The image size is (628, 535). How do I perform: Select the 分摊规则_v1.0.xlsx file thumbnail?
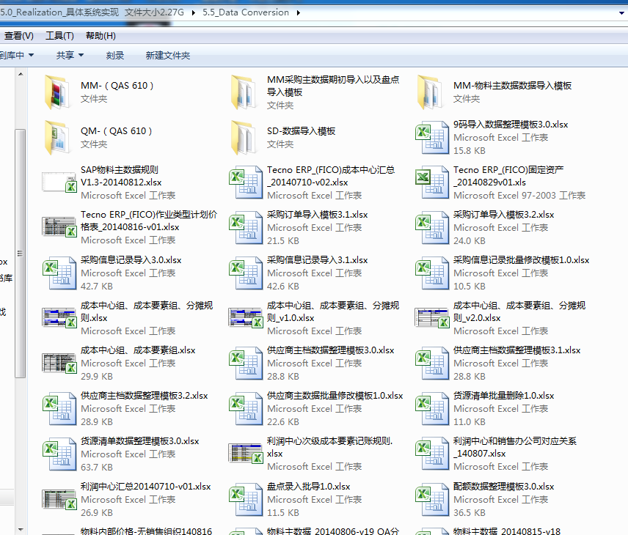[x=246, y=318]
